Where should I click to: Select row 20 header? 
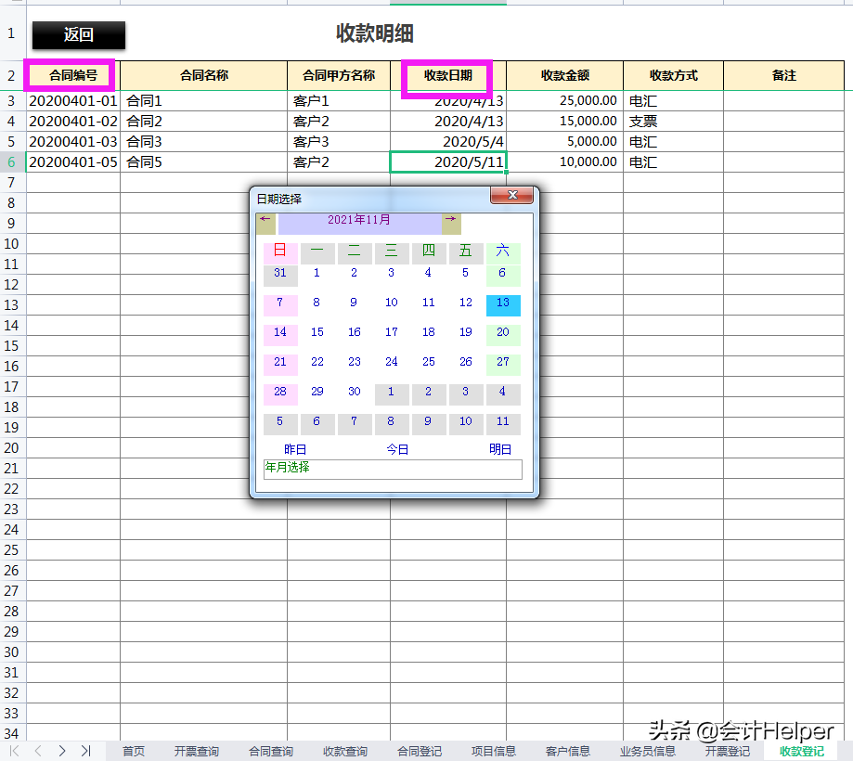(12, 448)
